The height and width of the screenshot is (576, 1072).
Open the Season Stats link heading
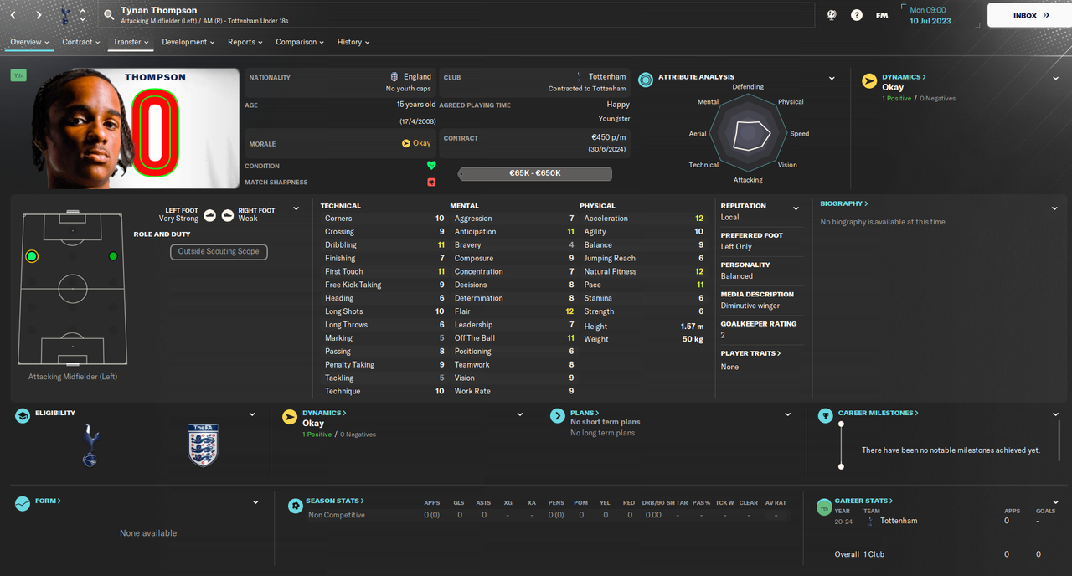335,501
